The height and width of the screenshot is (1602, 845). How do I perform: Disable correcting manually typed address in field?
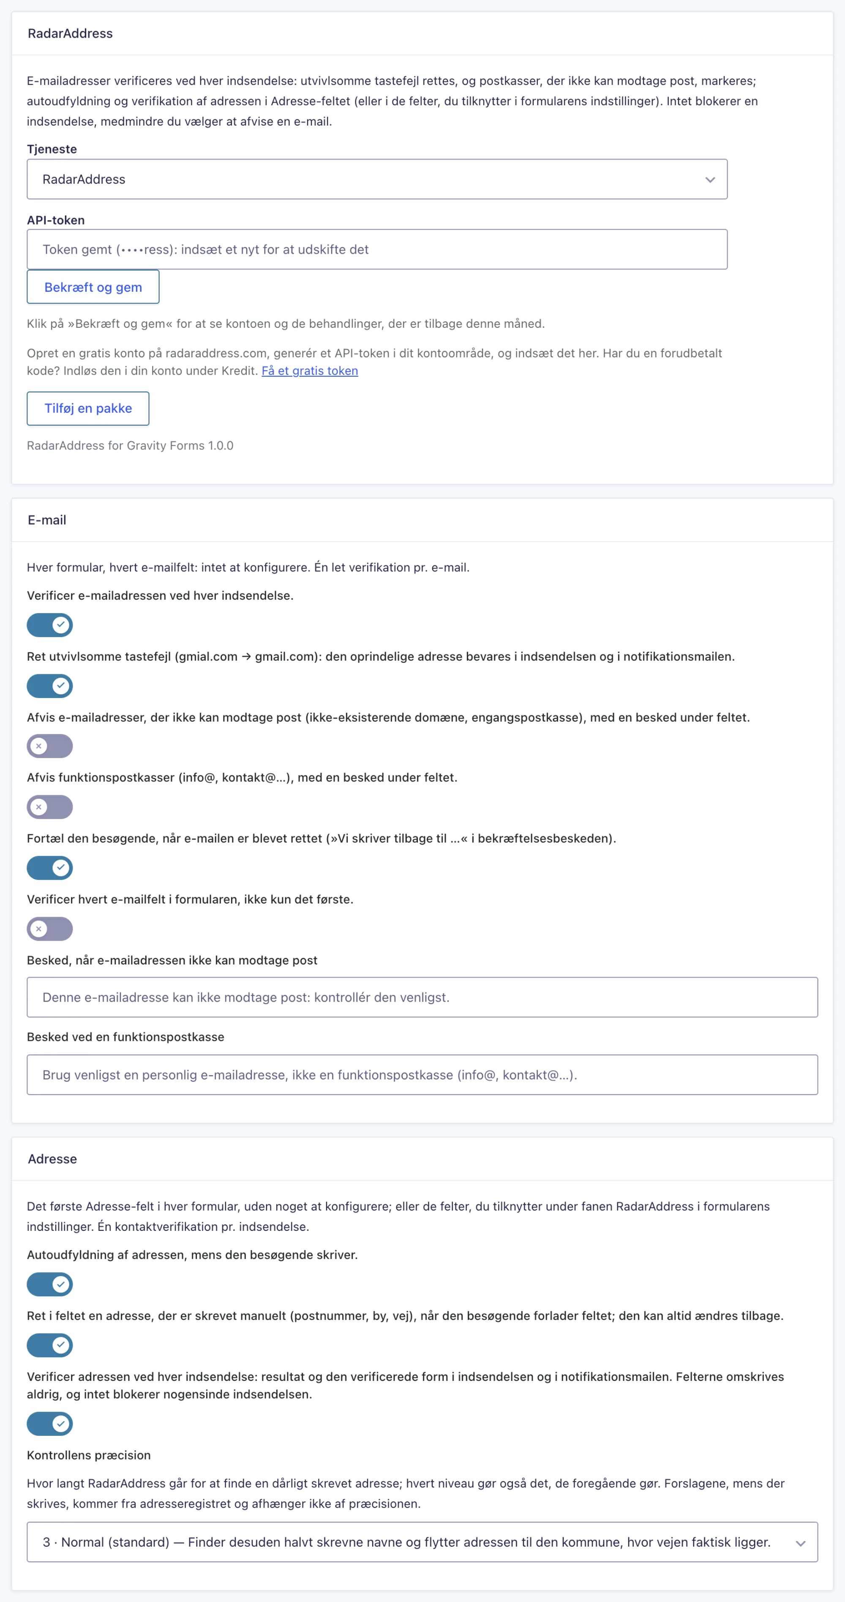50,1345
